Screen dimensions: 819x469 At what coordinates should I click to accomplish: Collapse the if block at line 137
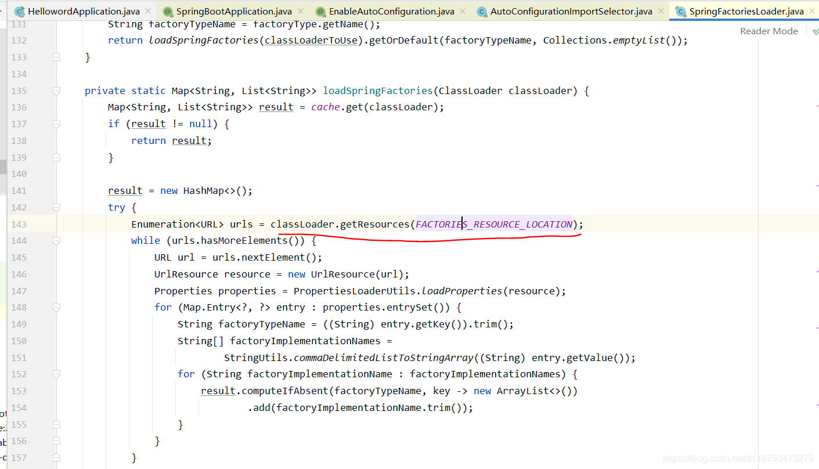pos(56,124)
